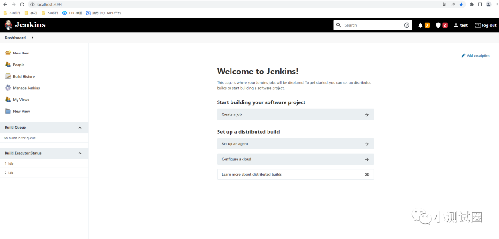The height and width of the screenshot is (239, 499).
Task: Open the New Item sidebar icon
Action: click(8, 53)
